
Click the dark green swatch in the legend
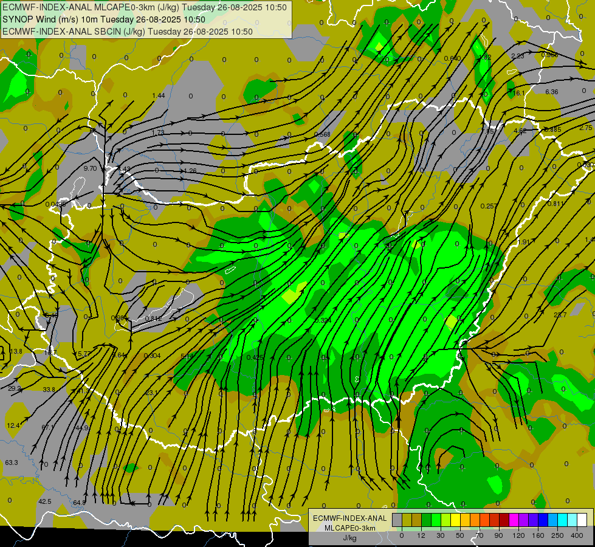click(x=426, y=520)
